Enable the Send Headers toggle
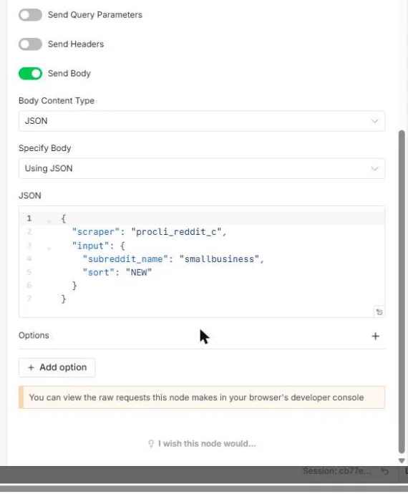The image size is (408, 494). pos(30,44)
